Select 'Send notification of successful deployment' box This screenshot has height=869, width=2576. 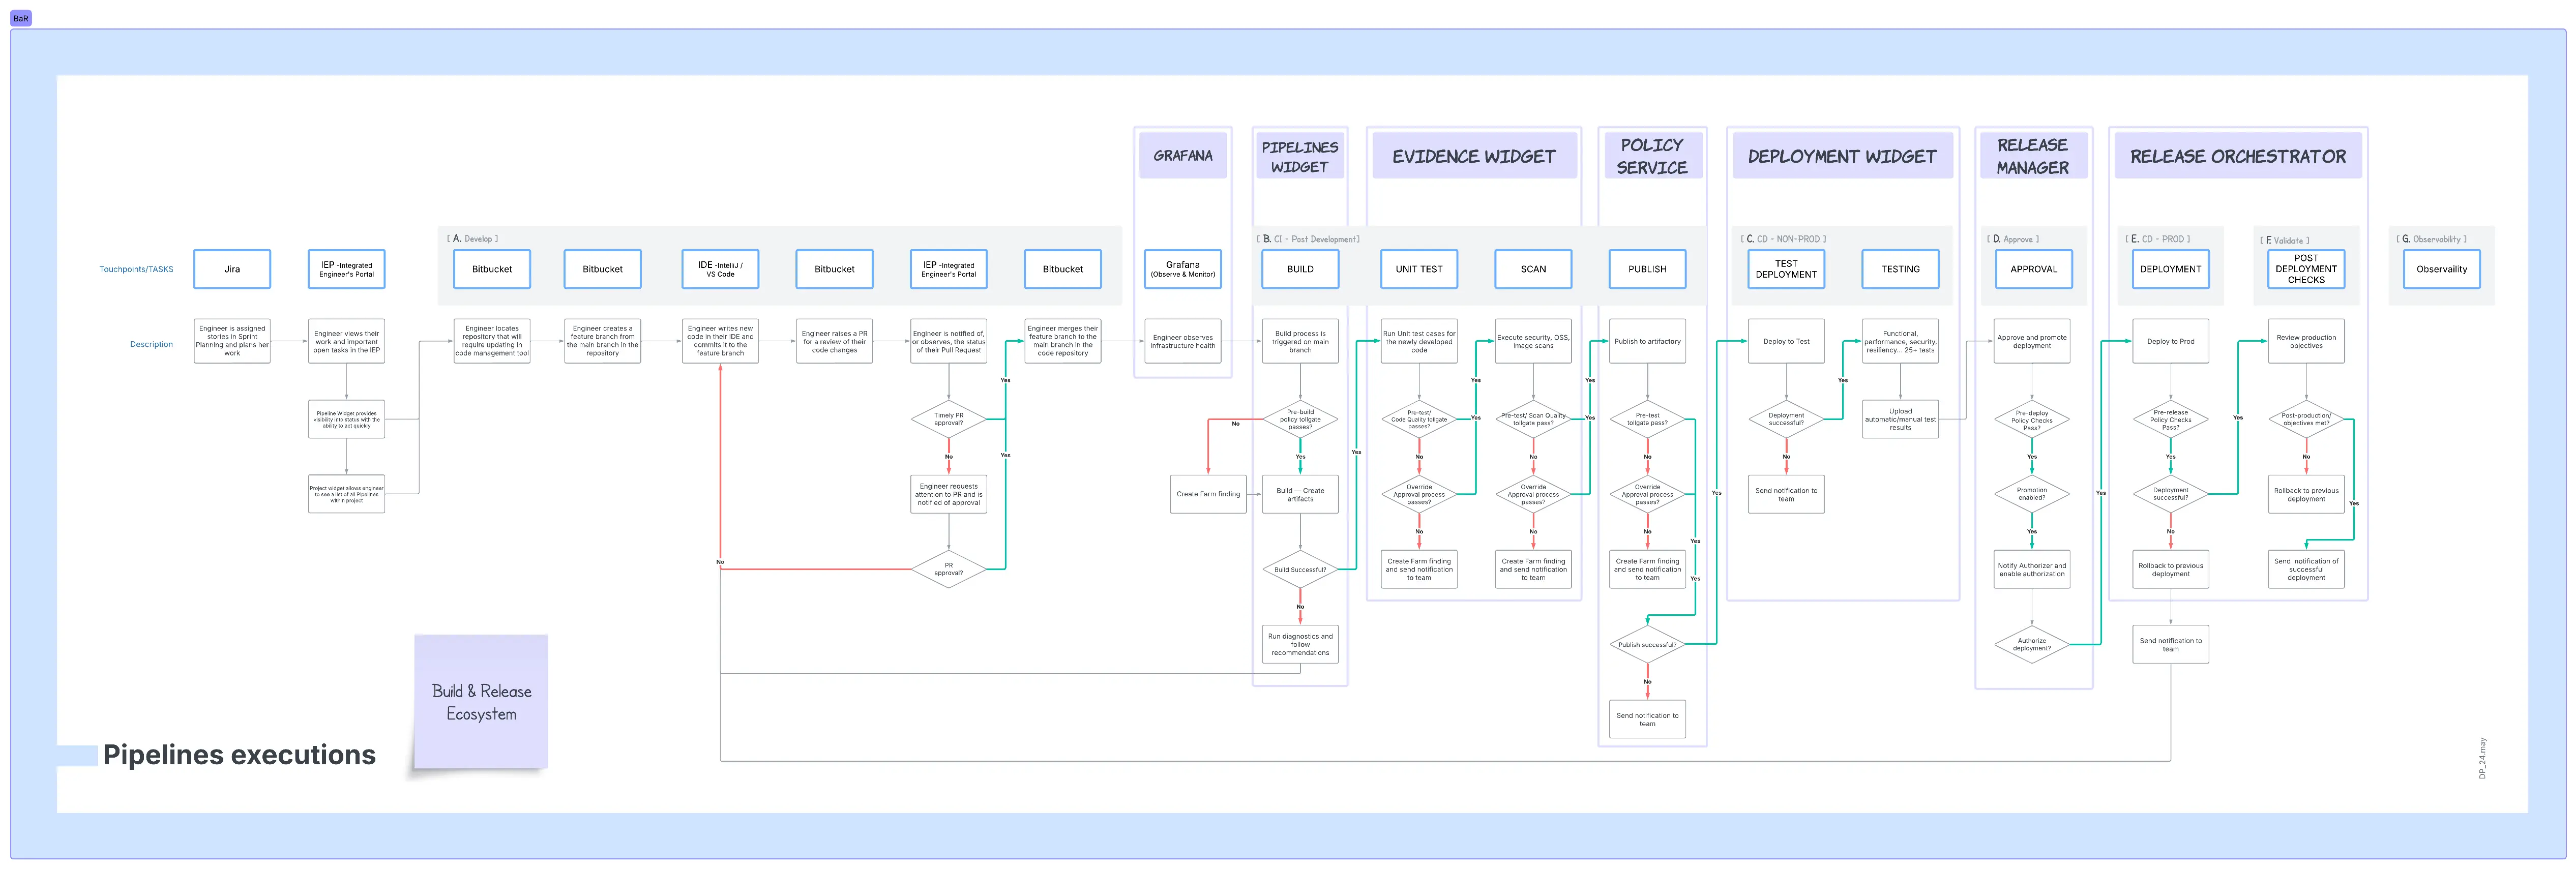point(2306,569)
